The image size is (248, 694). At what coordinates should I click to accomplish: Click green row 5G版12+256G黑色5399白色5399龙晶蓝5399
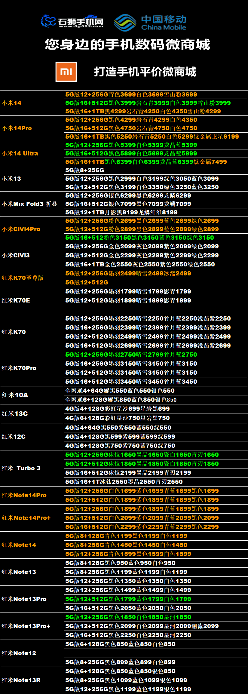(x=156, y=145)
